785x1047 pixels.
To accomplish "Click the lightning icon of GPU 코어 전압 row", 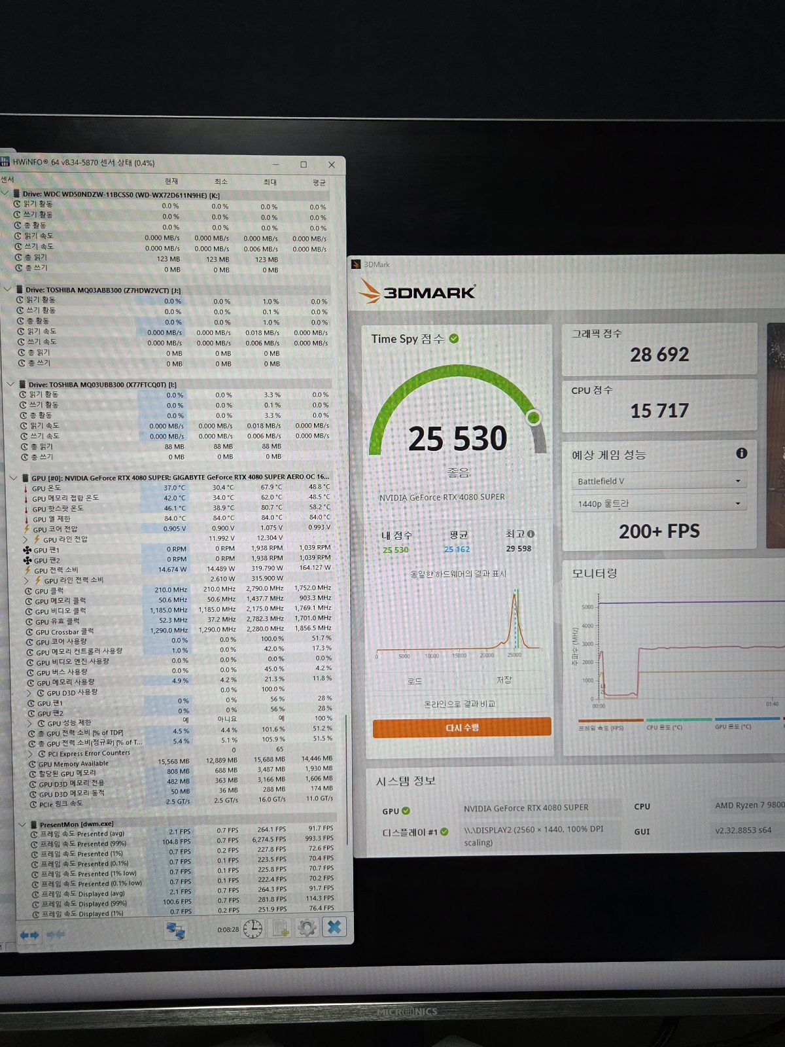I will (27, 529).
